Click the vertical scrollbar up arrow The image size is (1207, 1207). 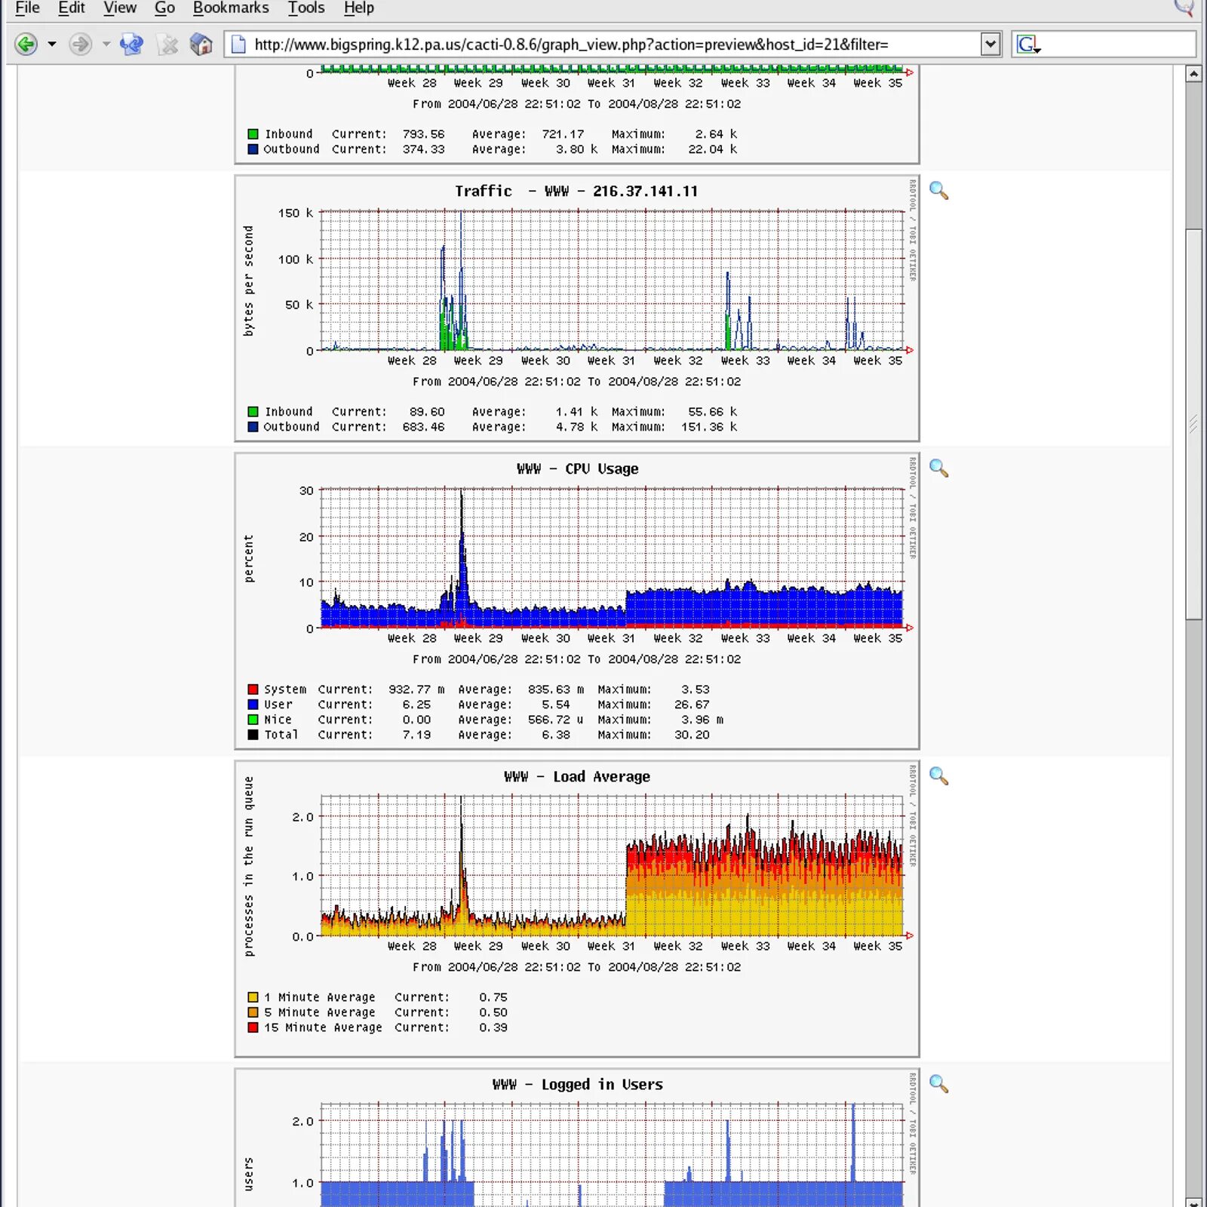1193,74
